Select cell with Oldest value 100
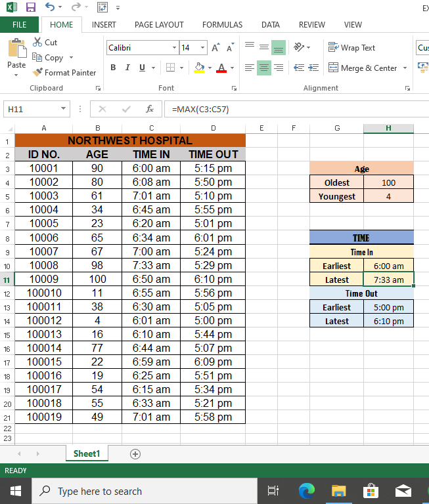The width and height of the screenshot is (429, 504). coord(388,182)
